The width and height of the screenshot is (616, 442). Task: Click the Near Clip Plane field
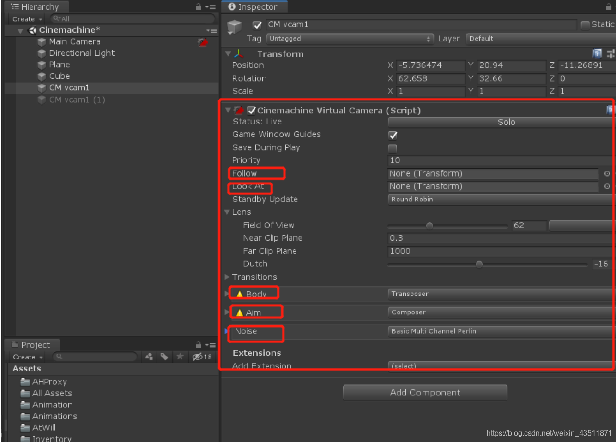point(501,238)
